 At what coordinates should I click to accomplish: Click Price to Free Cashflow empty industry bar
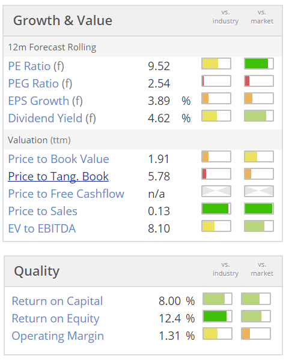(x=216, y=191)
